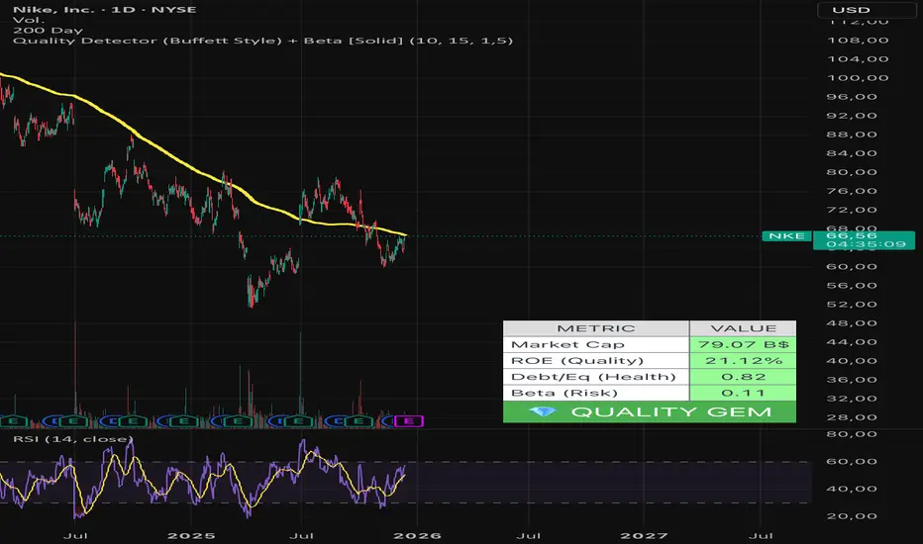The height and width of the screenshot is (544, 923).
Task: Open the USD currency selector
Action: point(866,10)
